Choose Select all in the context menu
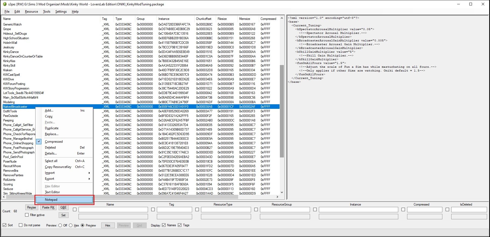Image resolution: width=490 pixels, height=237 pixels. click(x=65, y=161)
